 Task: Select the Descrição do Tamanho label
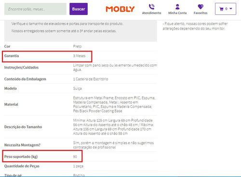(23, 127)
